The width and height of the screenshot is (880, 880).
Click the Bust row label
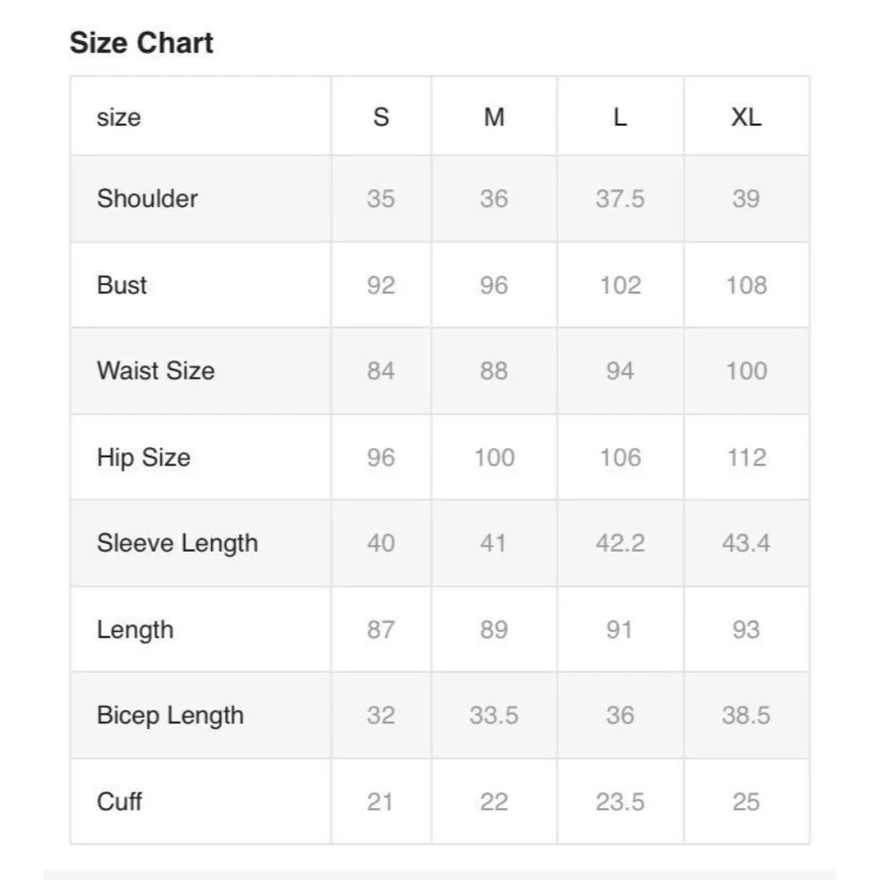tap(122, 285)
